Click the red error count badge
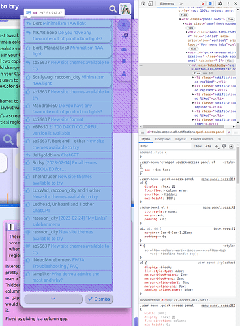 pos(203,3)
